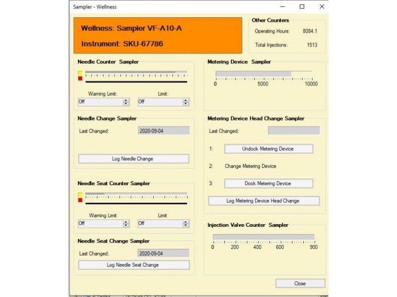Click 'Metering Device Head Change Sampler' title
Image resolution: width=397 pixels, height=297 pixels.
click(256, 118)
